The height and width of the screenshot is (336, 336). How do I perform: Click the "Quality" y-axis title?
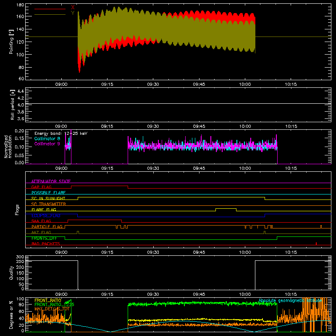coord(11,273)
